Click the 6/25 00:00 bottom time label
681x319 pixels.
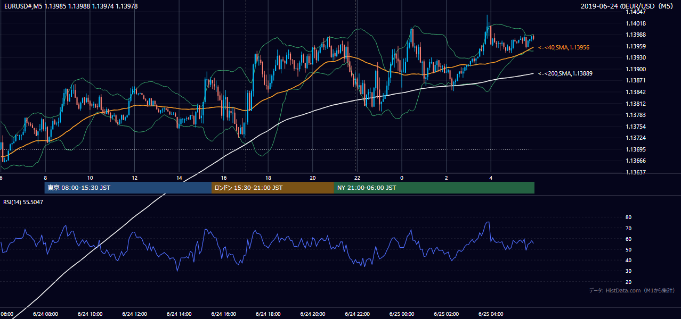[402, 314]
